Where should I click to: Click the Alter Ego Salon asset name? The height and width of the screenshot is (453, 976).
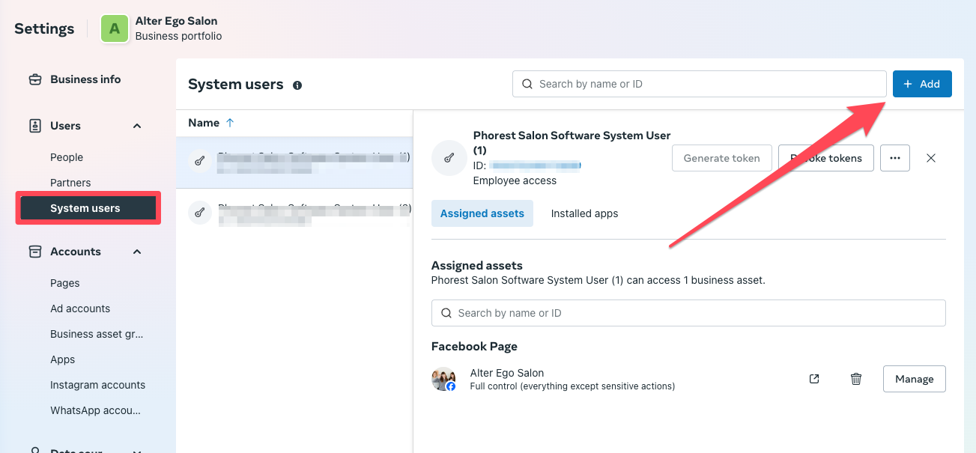pyautogui.click(x=507, y=373)
